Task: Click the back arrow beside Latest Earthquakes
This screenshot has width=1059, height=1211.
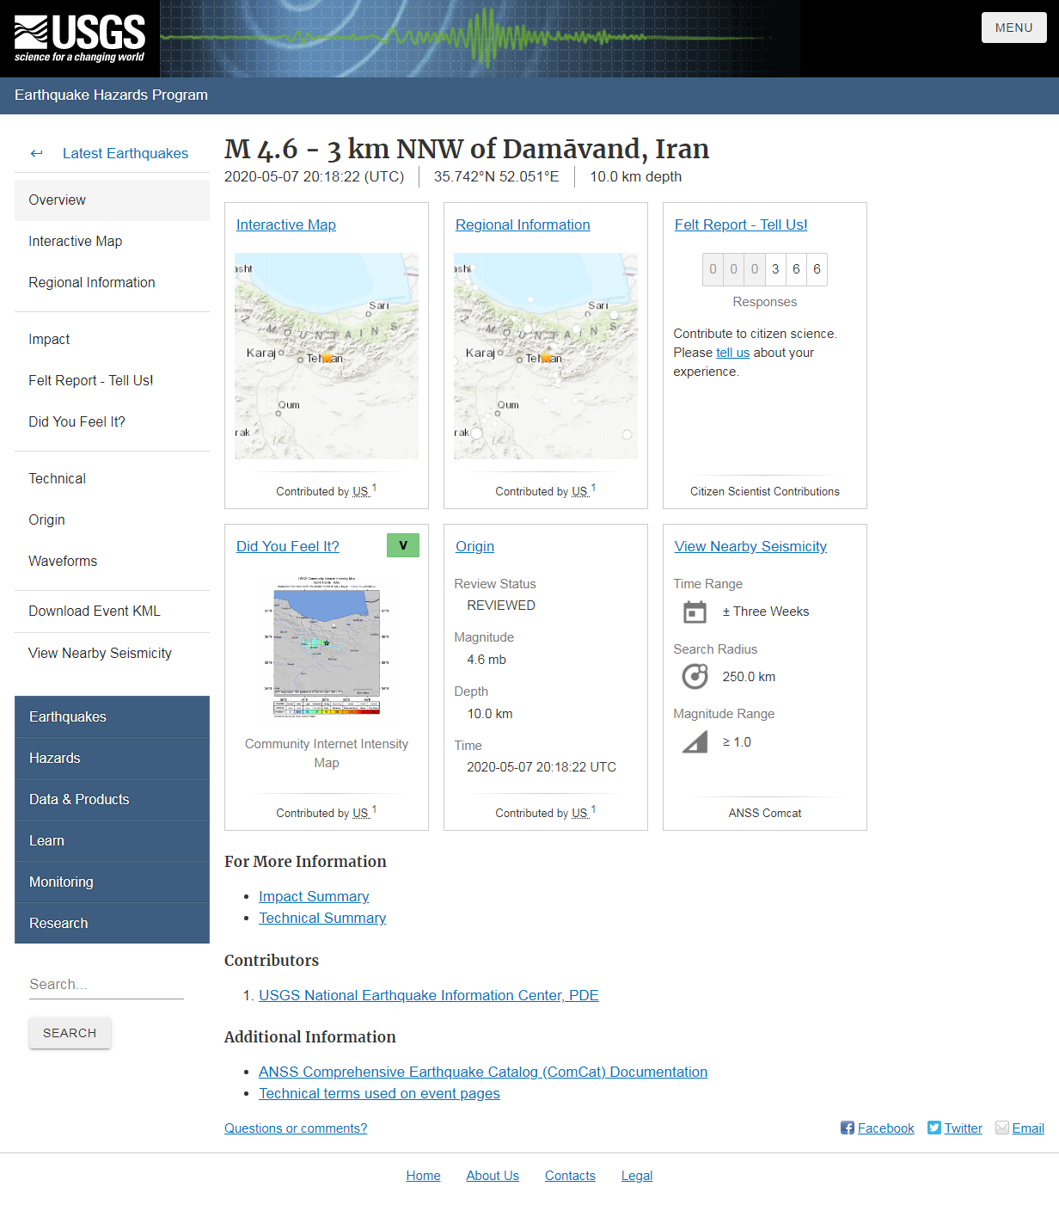Action: 36,153
